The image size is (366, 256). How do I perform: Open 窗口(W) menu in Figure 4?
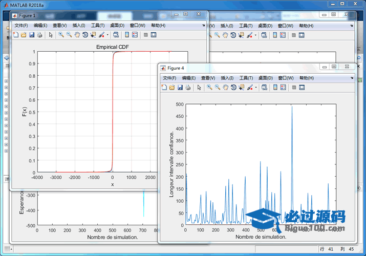[x=286, y=78]
